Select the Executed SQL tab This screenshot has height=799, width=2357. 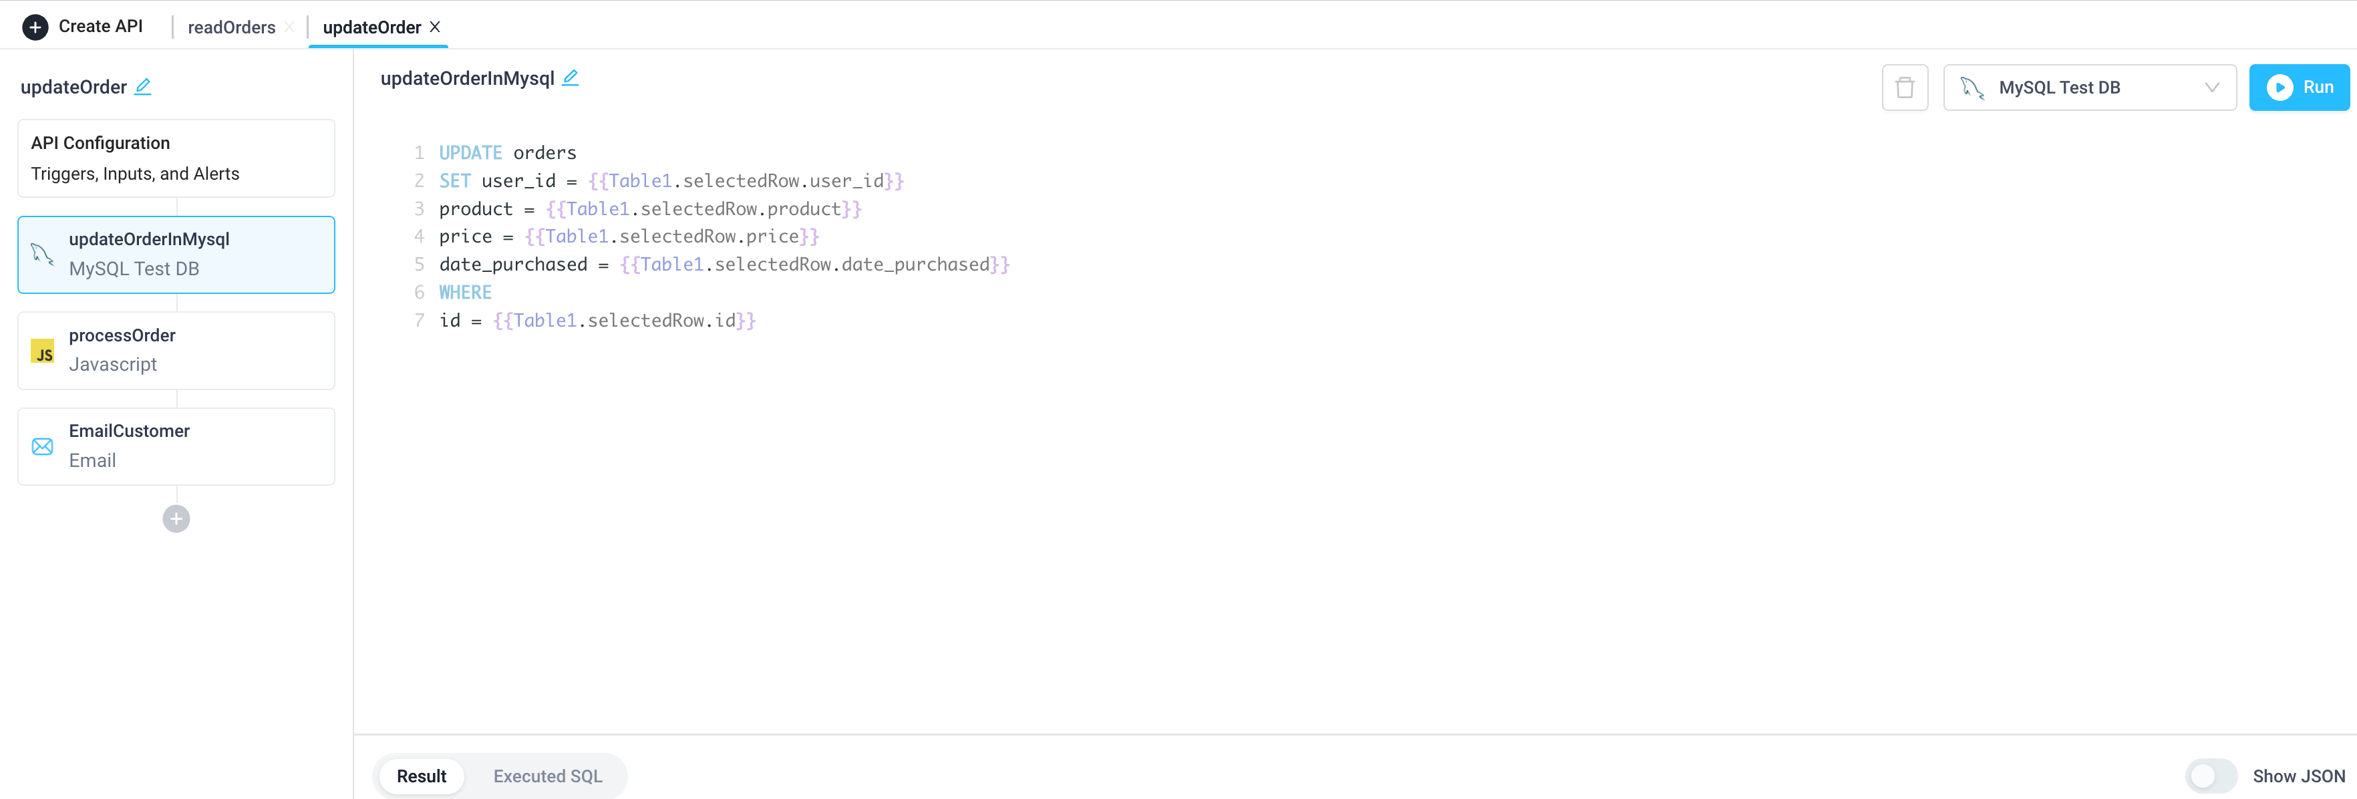click(x=546, y=775)
